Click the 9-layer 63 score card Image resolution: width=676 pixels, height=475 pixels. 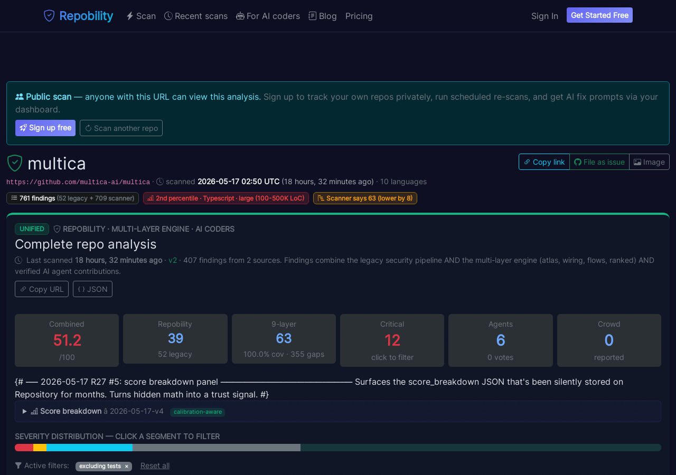(x=284, y=339)
